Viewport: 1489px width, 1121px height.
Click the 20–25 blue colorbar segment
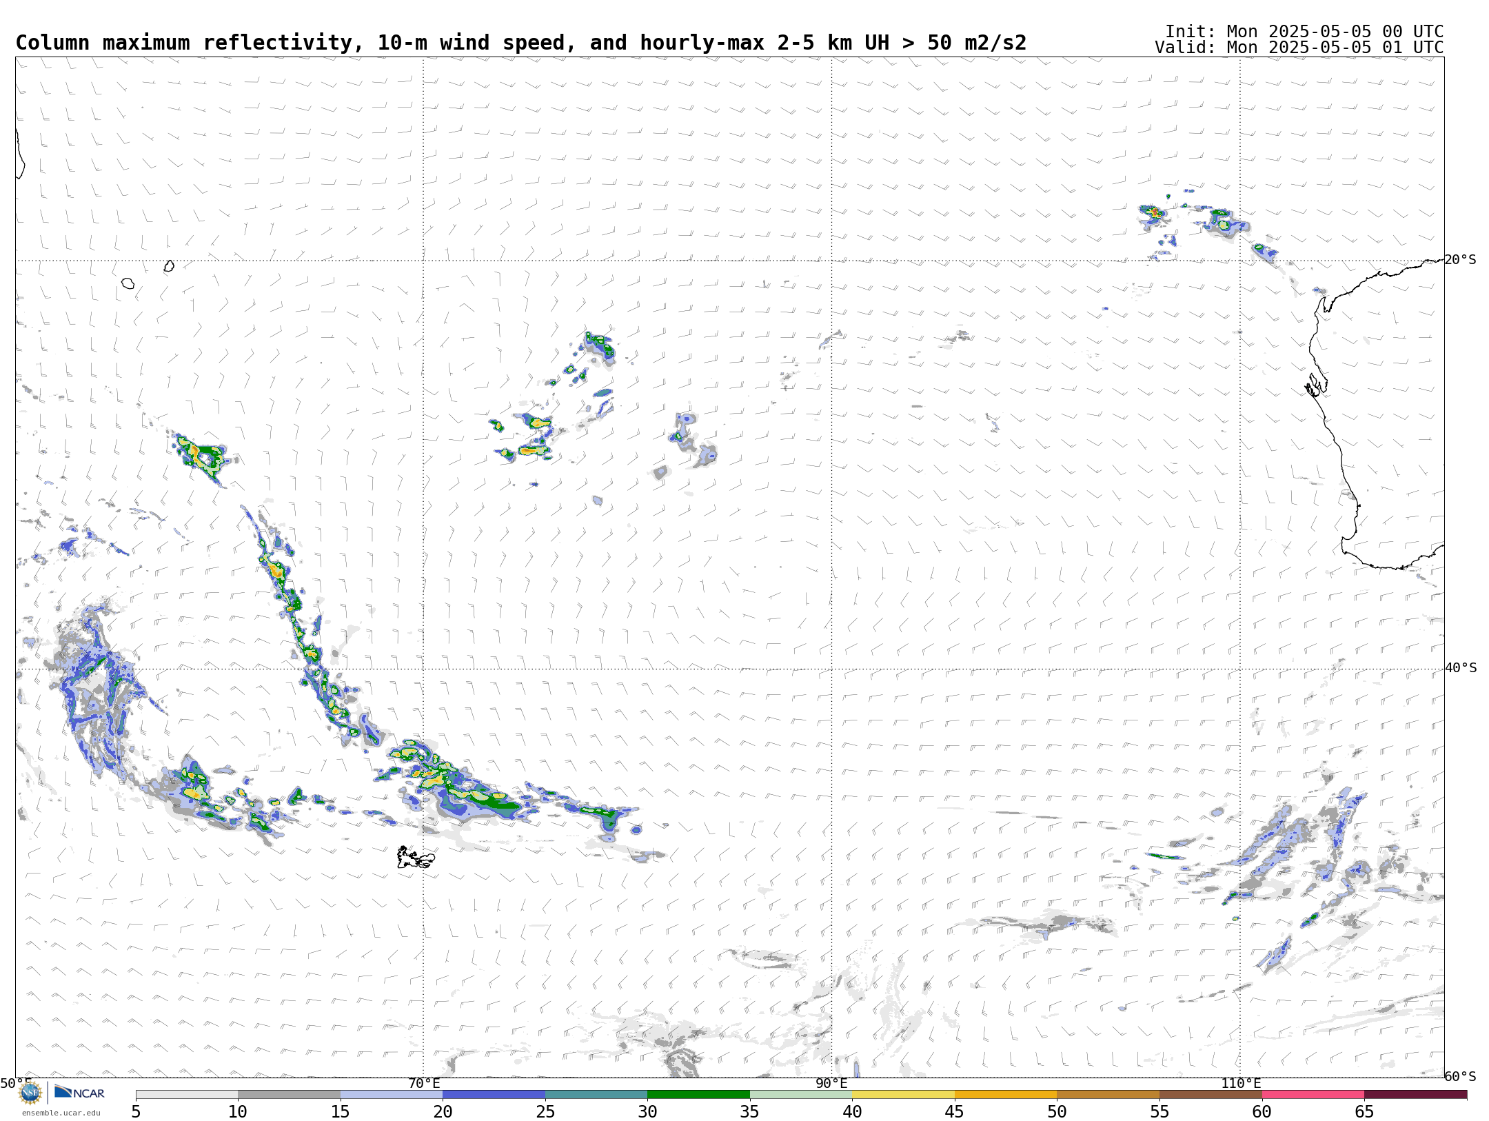[x=494, y=1095]
